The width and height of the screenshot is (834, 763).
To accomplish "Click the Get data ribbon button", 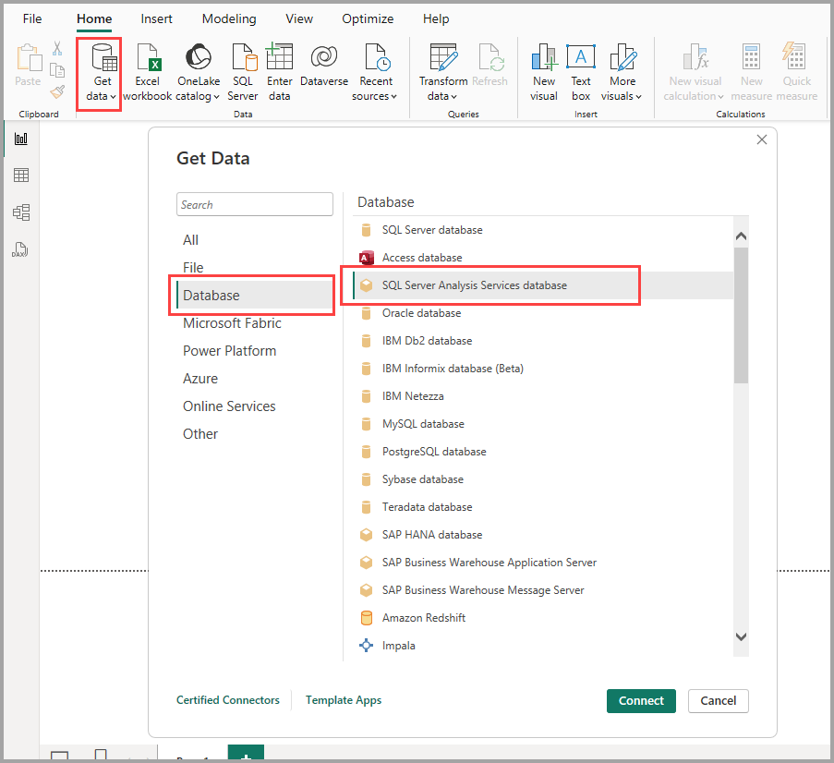I will (100, 73).
